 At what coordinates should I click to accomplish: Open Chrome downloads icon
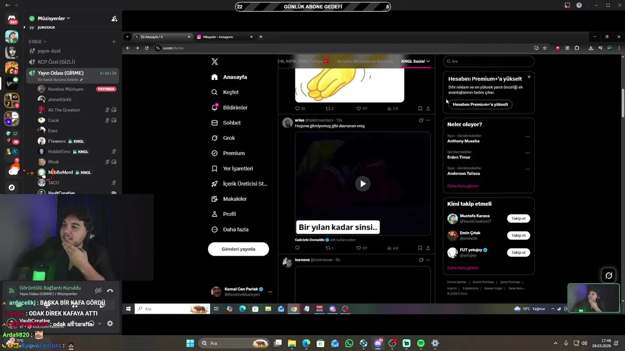(x=591, y=48)
